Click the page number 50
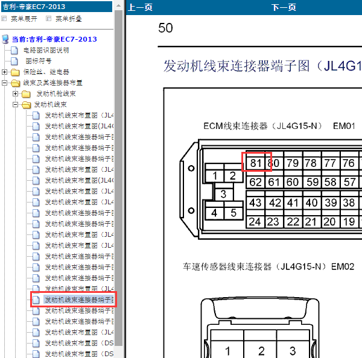Viewport: 362px width, 358px height. [x=165, y=28]
